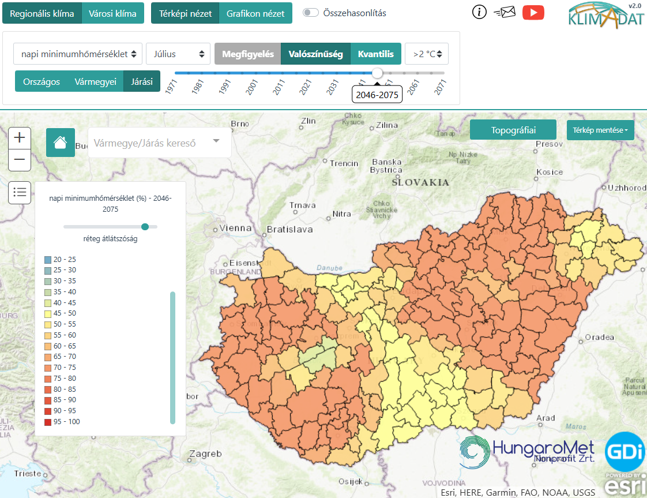Screen dimensions: 647x498
Task: Click the 2046-2075 tooltip label
Action: (377, 95)
